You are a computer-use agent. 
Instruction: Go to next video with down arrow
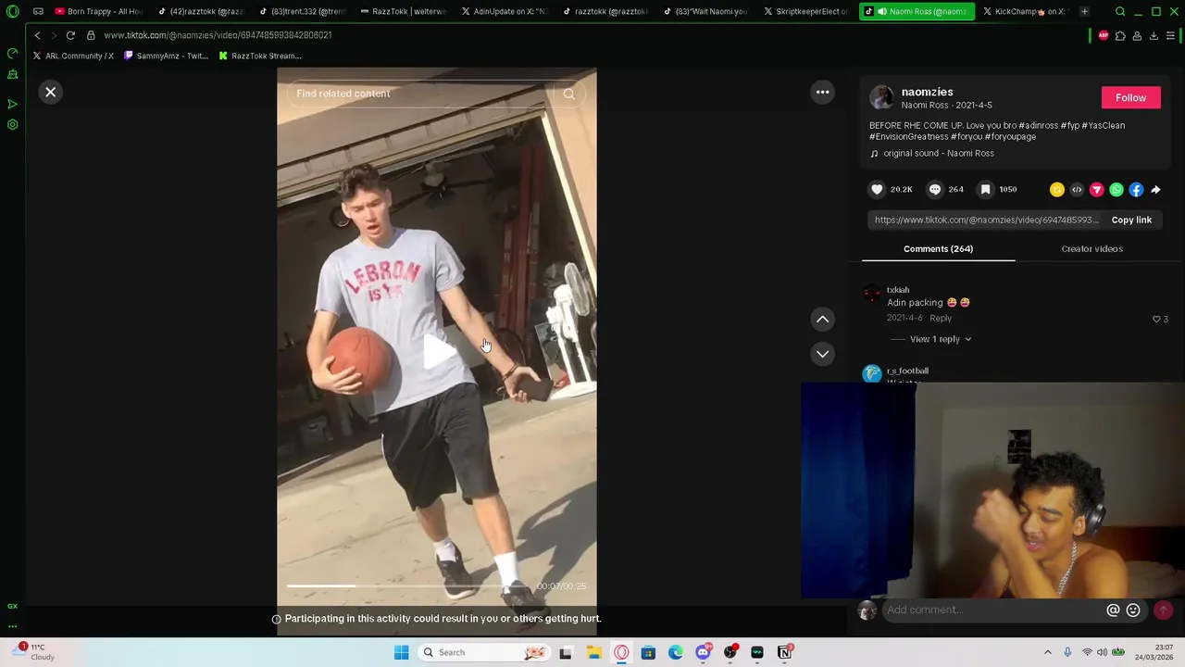[x=822, y=354]
